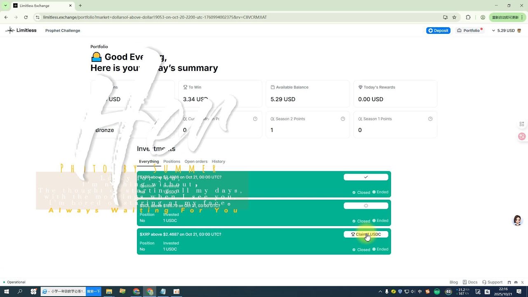This screenshot has width=528, height=297.
Task: Click the green restart-to-update browser button
Action: click(x=507, y=17)
